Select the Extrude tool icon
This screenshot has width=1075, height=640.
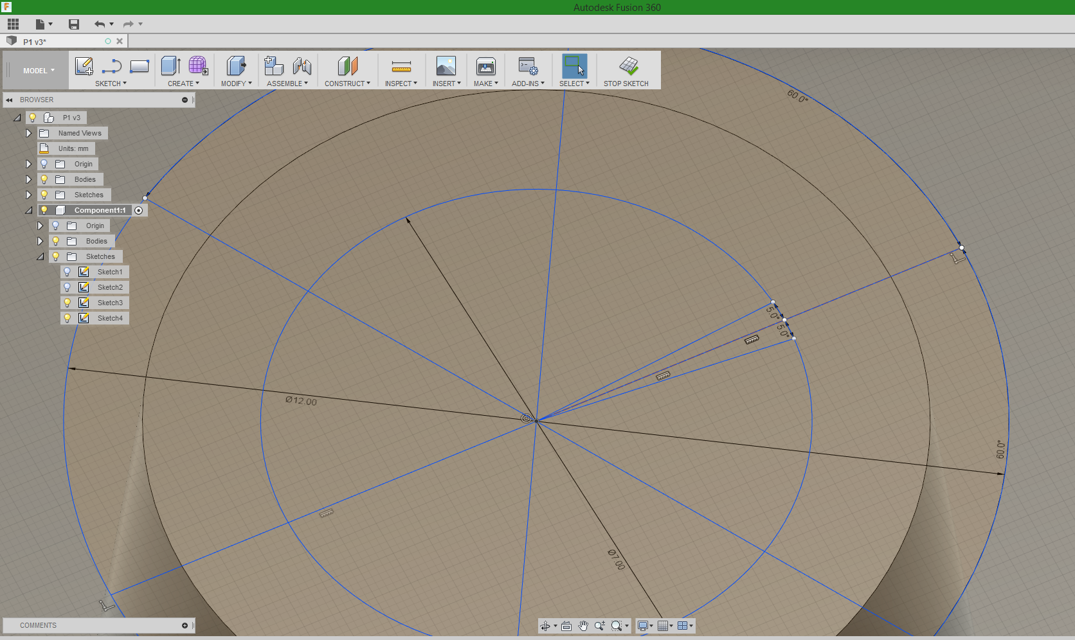pyautogui.click(x=170, y=66)
